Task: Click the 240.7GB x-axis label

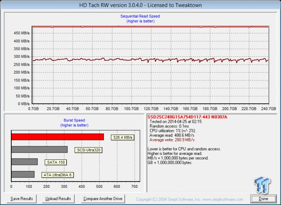Action: click(x=268, y=108)
